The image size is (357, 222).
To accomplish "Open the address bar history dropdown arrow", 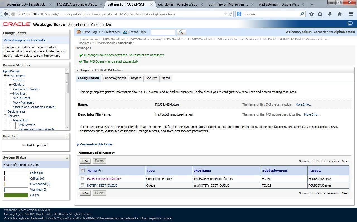I will coord(225,14).
